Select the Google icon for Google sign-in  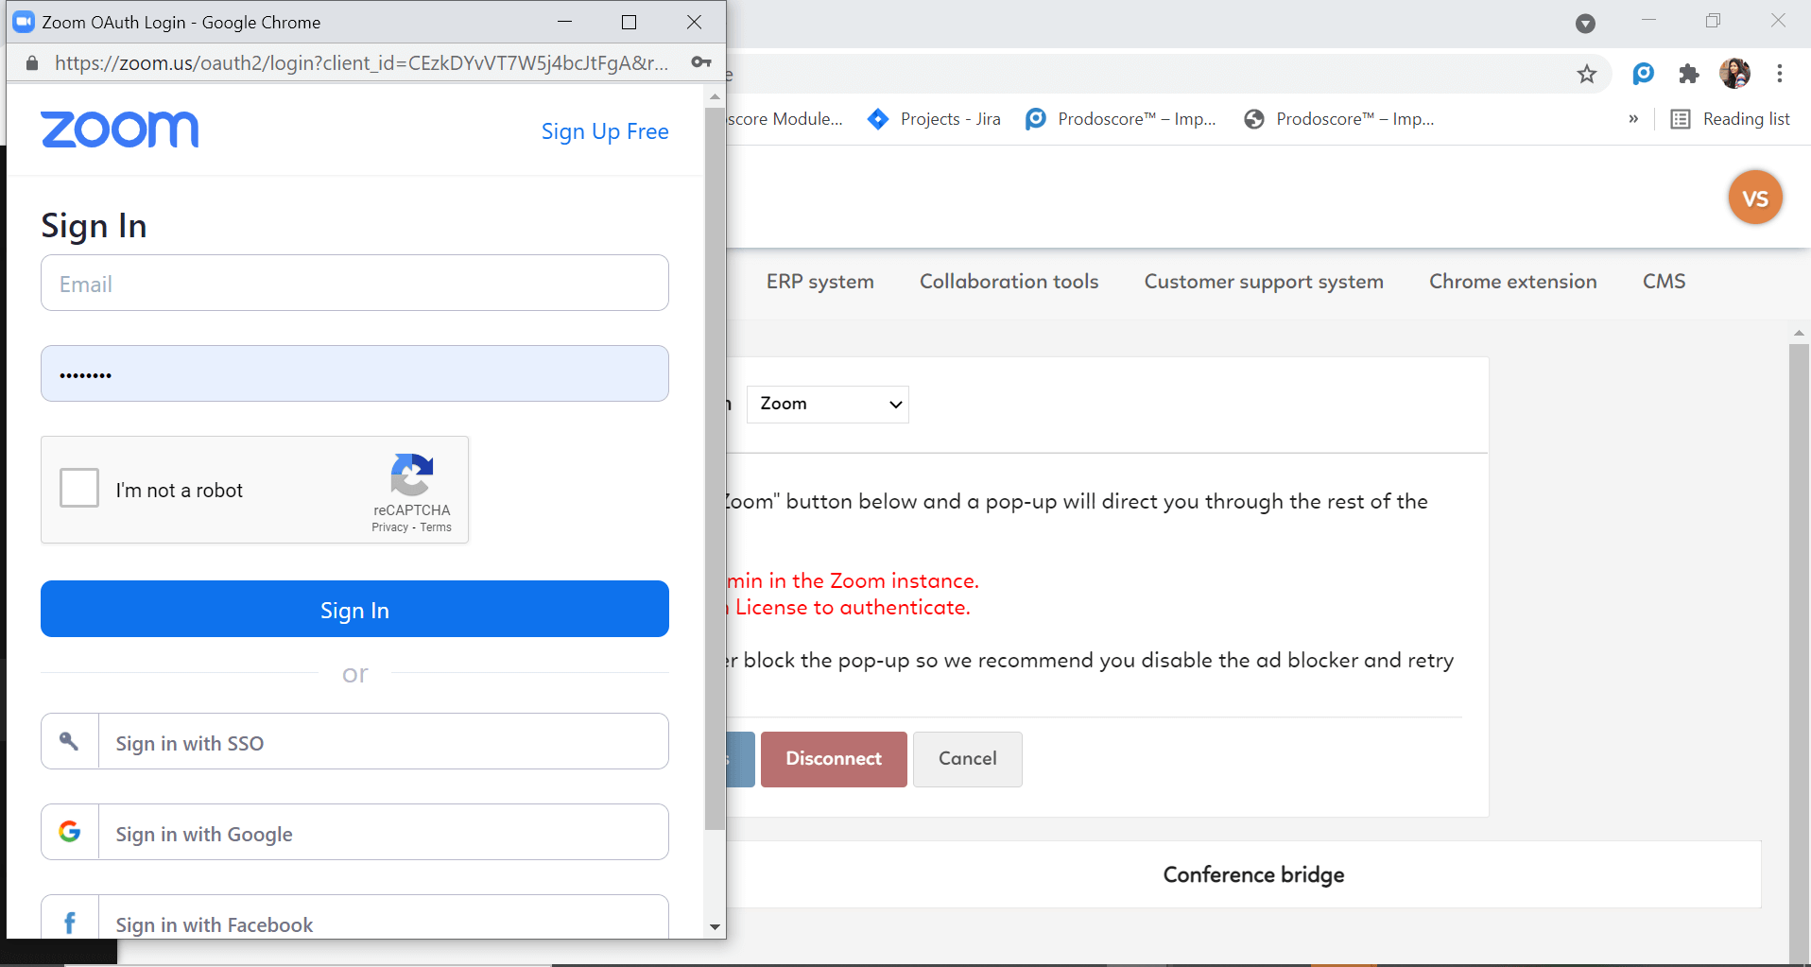coord(70,831)
